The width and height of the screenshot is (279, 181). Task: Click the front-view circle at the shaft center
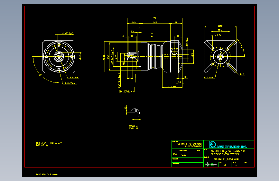[59, 57]
